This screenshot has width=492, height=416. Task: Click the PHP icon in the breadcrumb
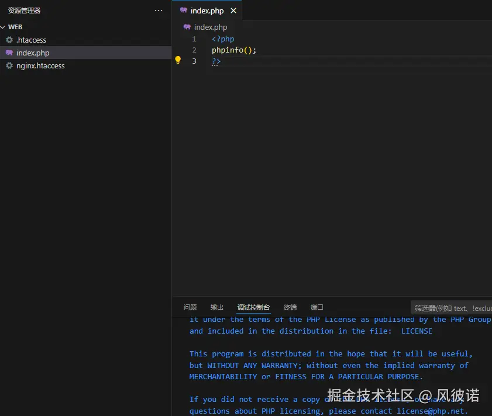(187, 27)
